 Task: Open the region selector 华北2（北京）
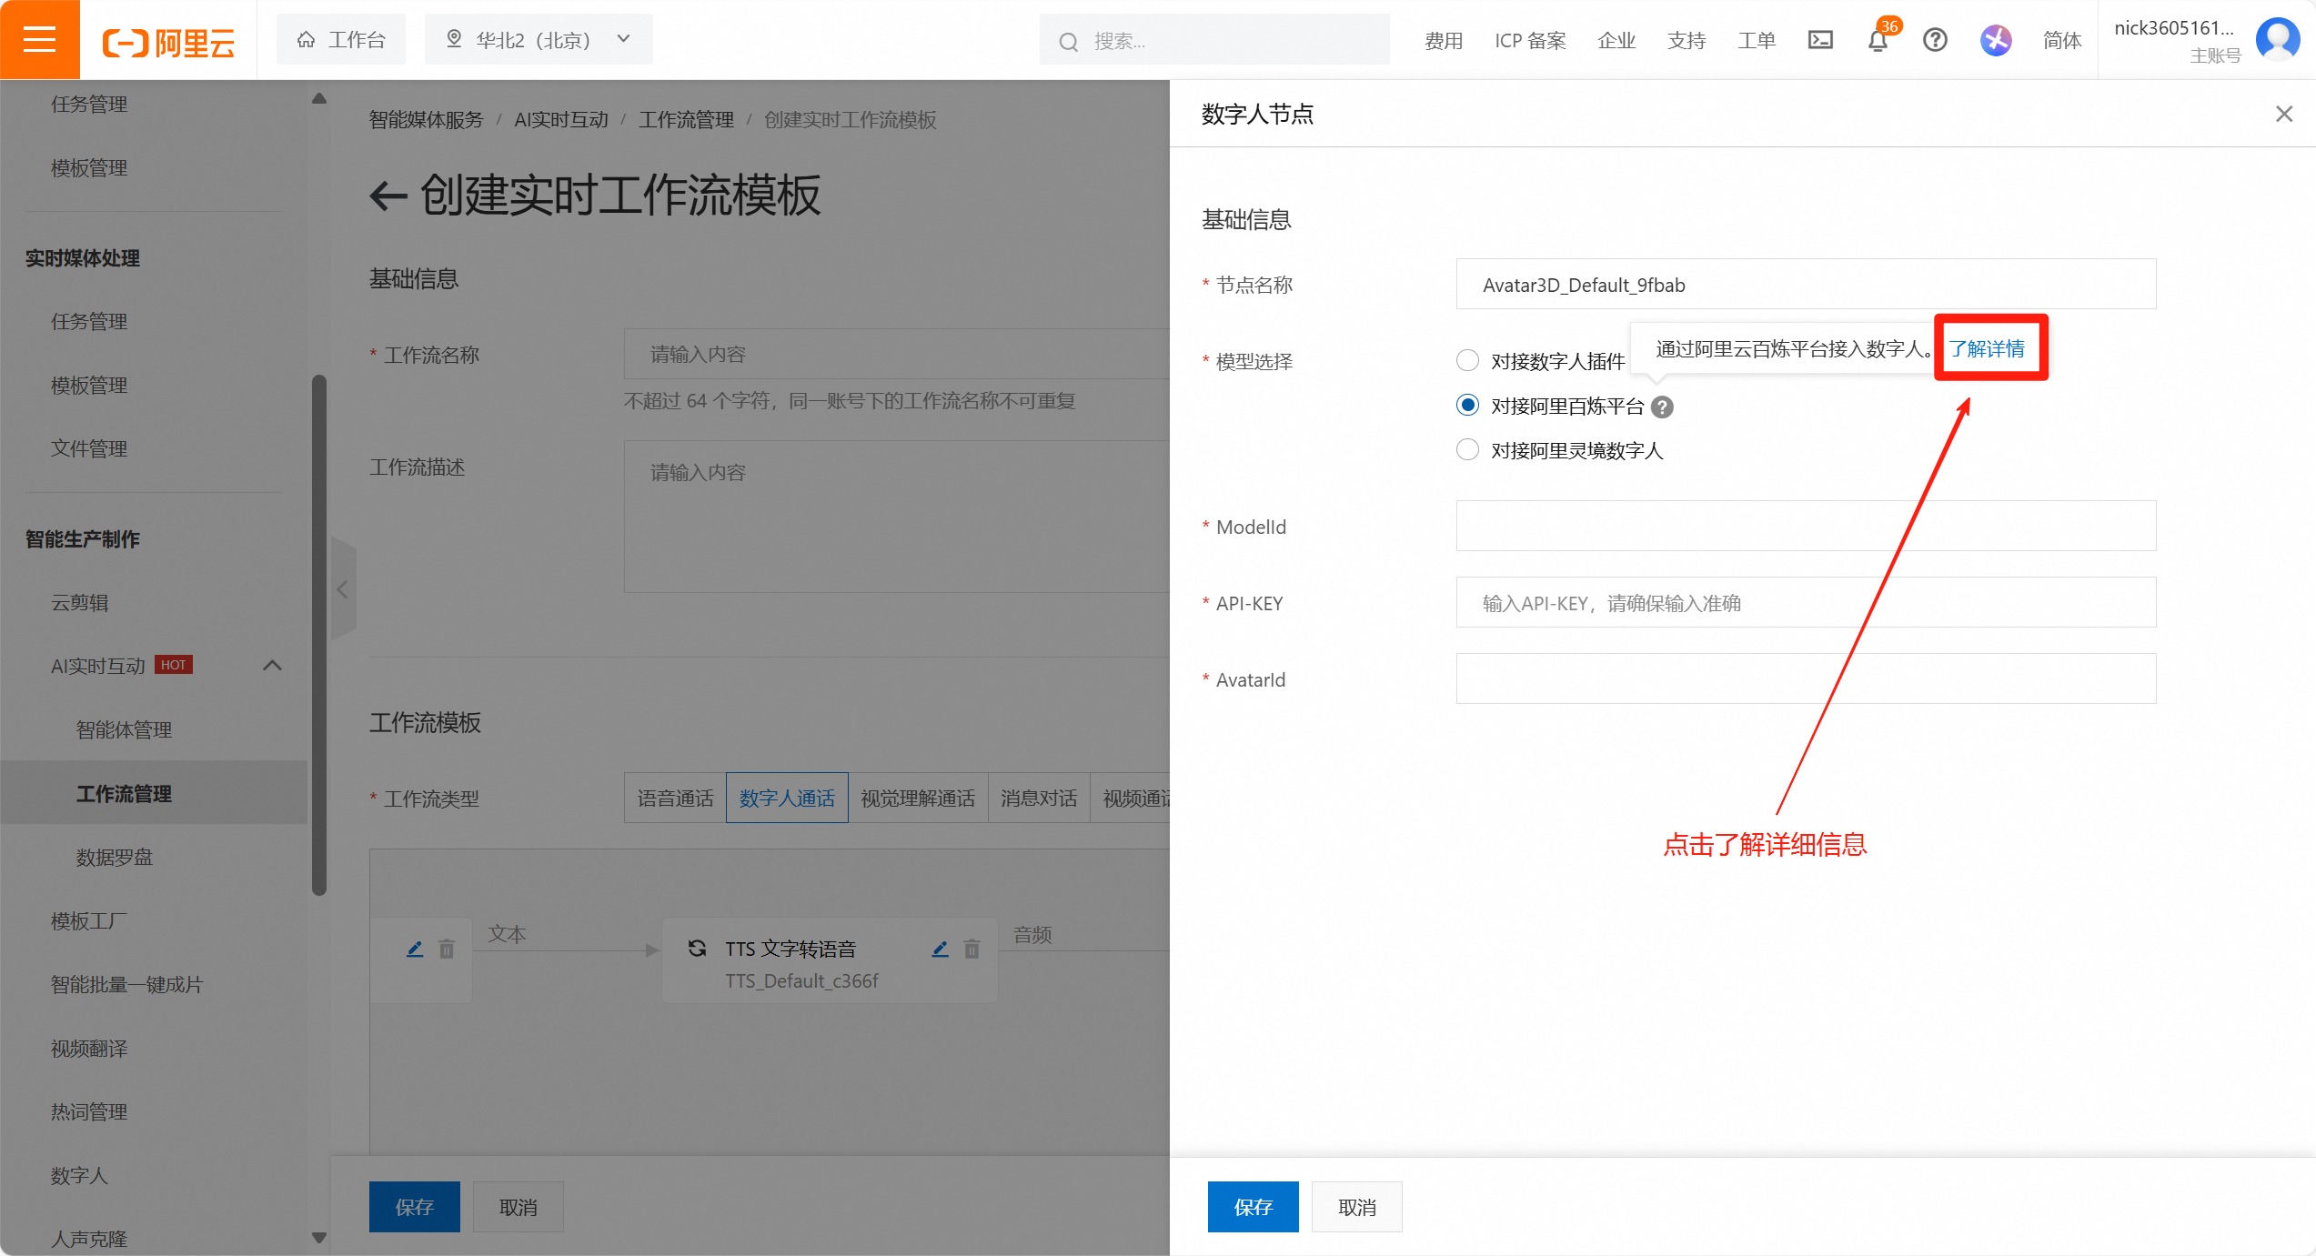539,40
